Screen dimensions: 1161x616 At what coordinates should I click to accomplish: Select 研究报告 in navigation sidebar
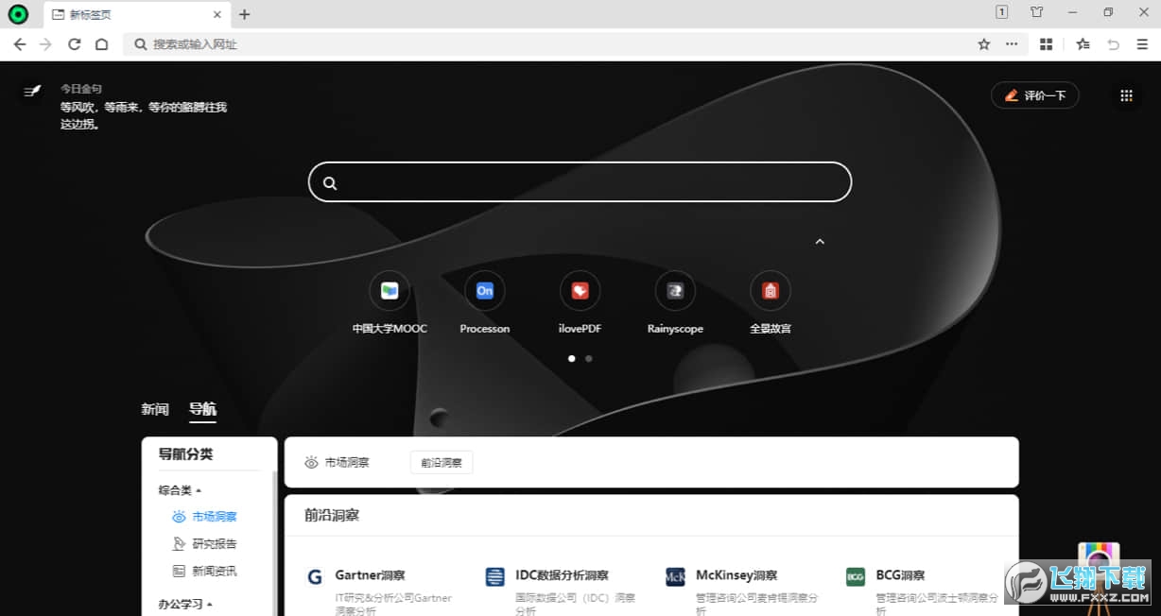[214, 544]
